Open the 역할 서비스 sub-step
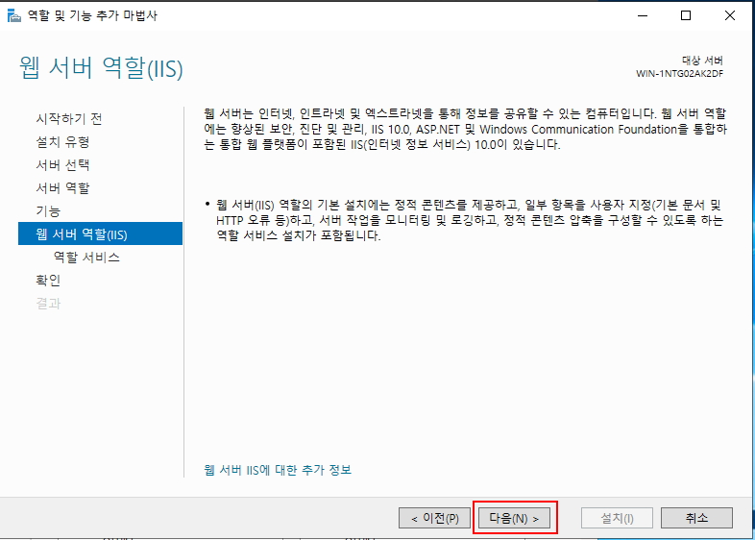The width and height of the screenshot is (755, 540). pos(86,258)
